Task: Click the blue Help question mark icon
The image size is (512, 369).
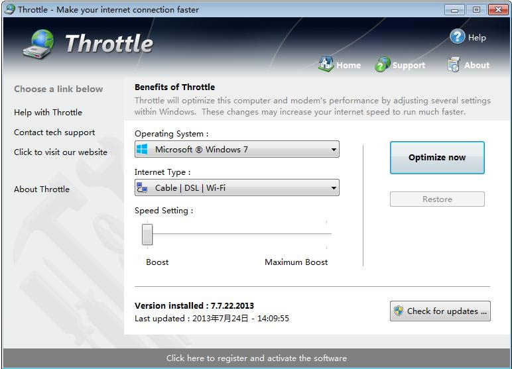Action: (x=457, y=36)
